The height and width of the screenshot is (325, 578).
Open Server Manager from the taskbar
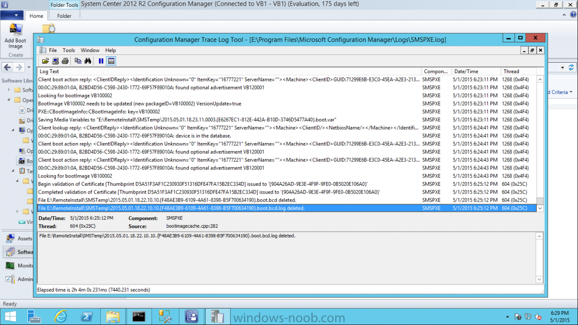coord(35,316)
